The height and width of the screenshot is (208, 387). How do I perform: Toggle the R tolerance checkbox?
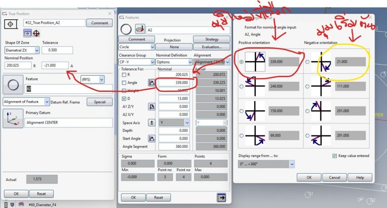(124, 74)
